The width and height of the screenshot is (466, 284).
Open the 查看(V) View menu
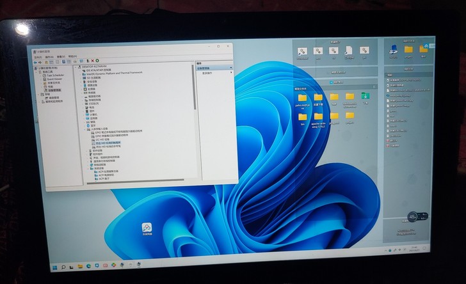click(x=61, y=57)
